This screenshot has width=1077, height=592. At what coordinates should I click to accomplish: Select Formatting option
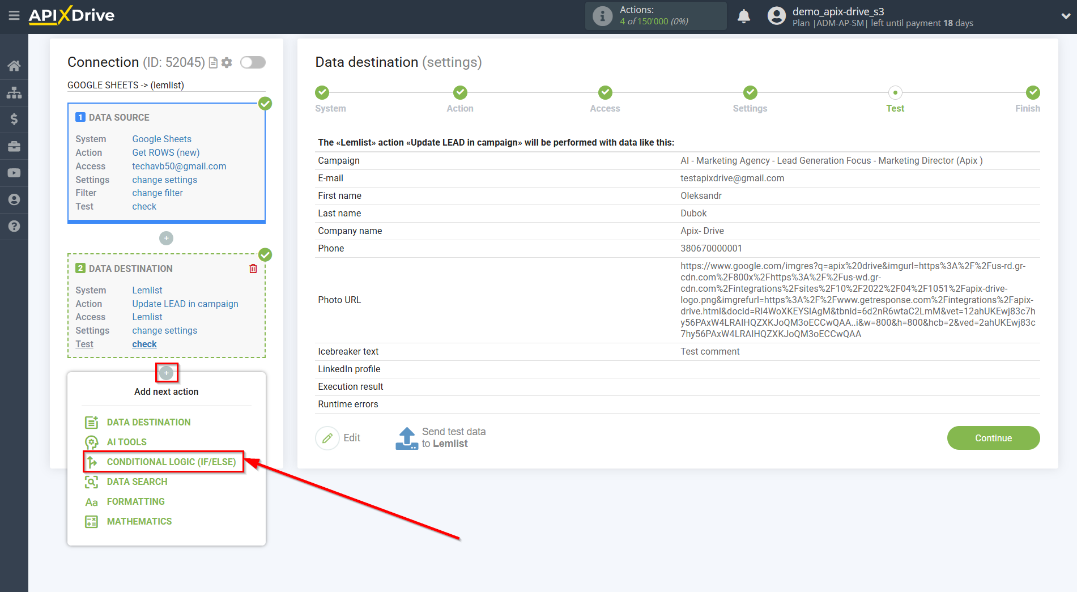(x=135, y=501)
